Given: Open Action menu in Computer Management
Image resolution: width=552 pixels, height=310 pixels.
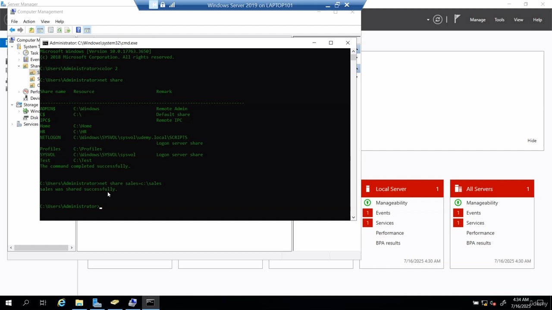Looking at the screenshot, I should [x=29, y=22].
